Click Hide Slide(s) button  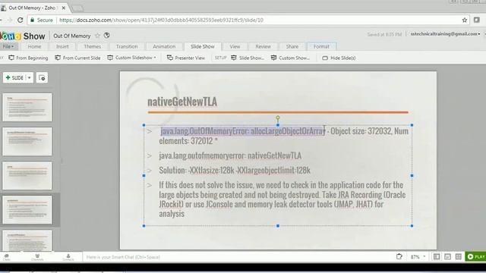339,58
